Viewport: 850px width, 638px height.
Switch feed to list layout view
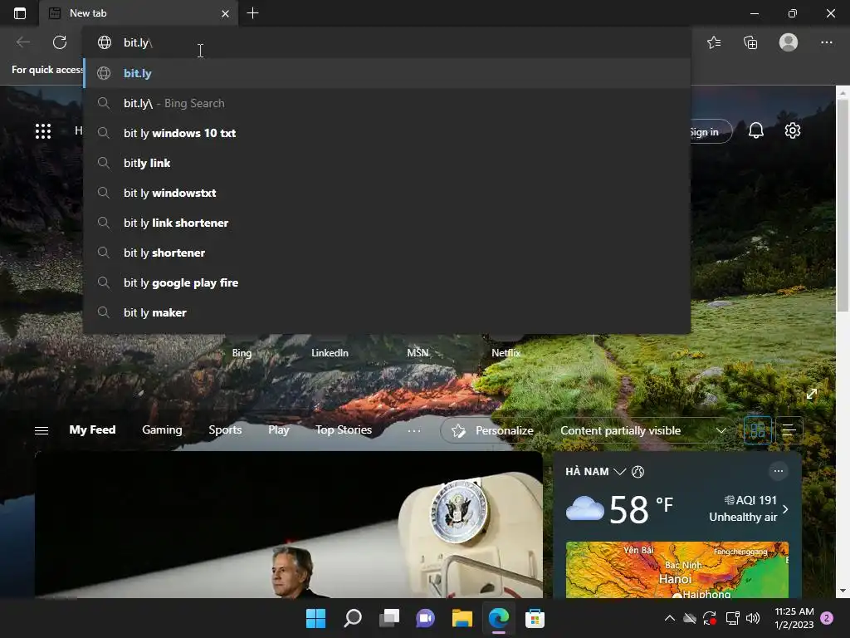[x=789, y=430]
